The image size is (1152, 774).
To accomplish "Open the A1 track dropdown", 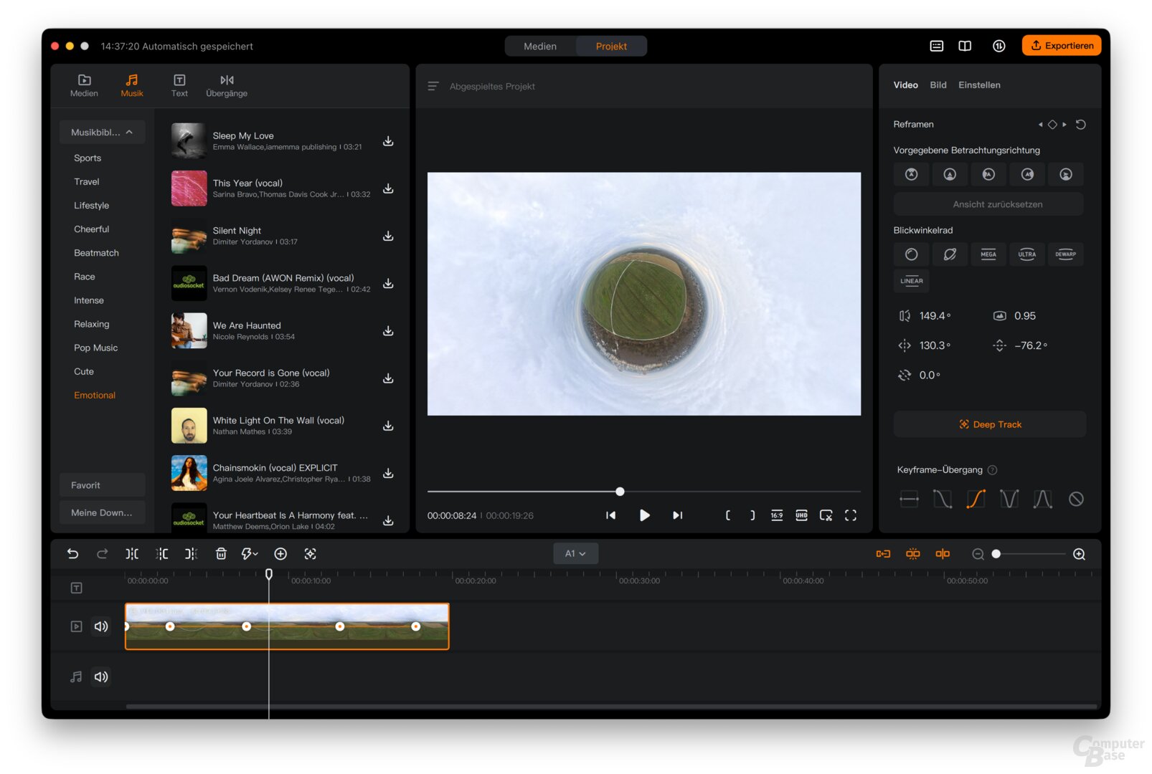I will [575, 554].
